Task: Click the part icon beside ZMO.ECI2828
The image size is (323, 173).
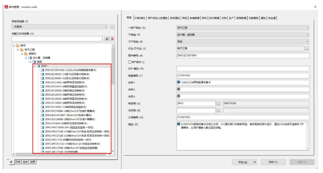Action: tap(42, 99)
